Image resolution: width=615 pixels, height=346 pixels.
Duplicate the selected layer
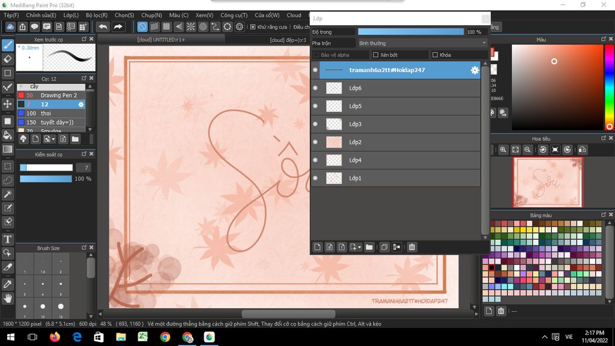click(x=384, y=247)
